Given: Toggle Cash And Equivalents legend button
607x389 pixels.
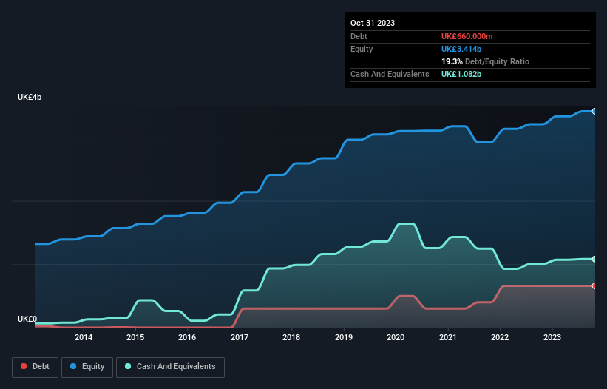Looking at the screenshot, I should 170,367.
